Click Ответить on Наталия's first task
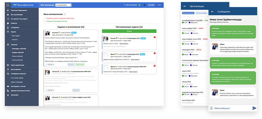This screenshot has height=119, width=262. (x=71, y=64)
